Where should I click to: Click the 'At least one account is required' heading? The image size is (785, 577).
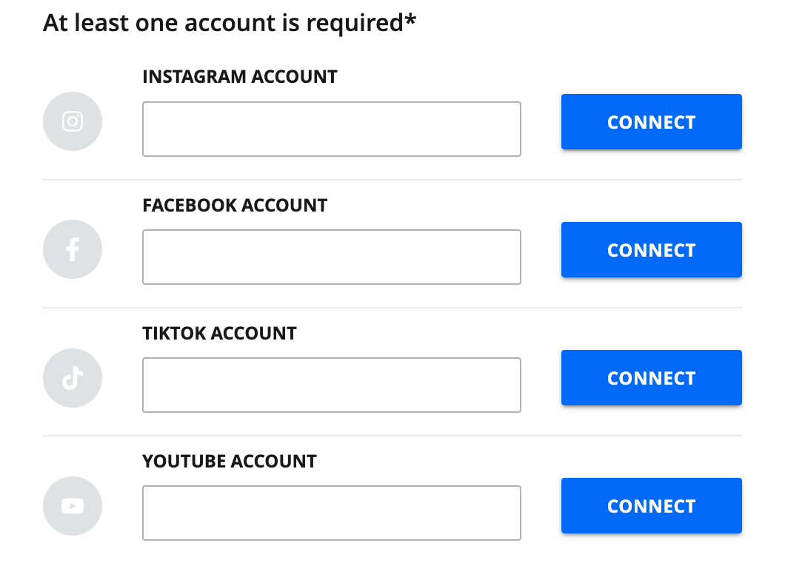[230, 23]
